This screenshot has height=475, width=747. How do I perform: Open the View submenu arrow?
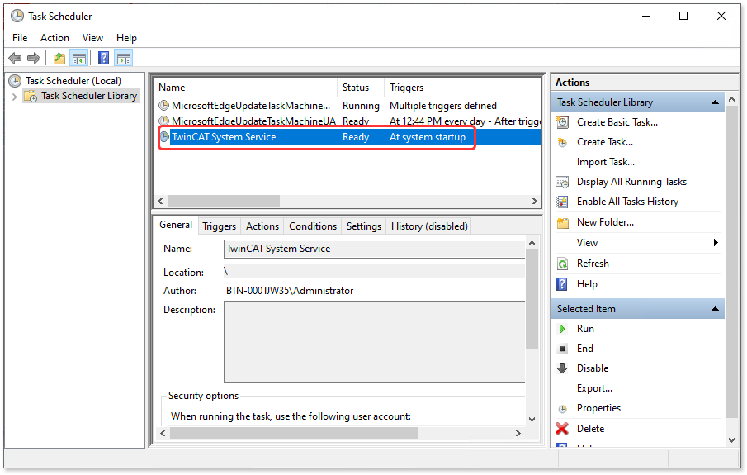(716, 243)
